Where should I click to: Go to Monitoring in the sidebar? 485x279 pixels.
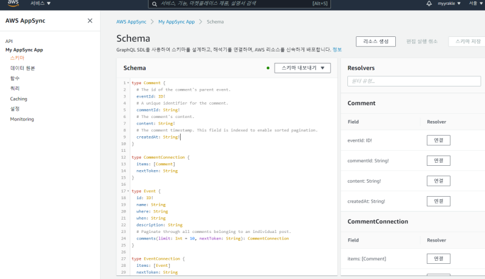pos(22,119)
